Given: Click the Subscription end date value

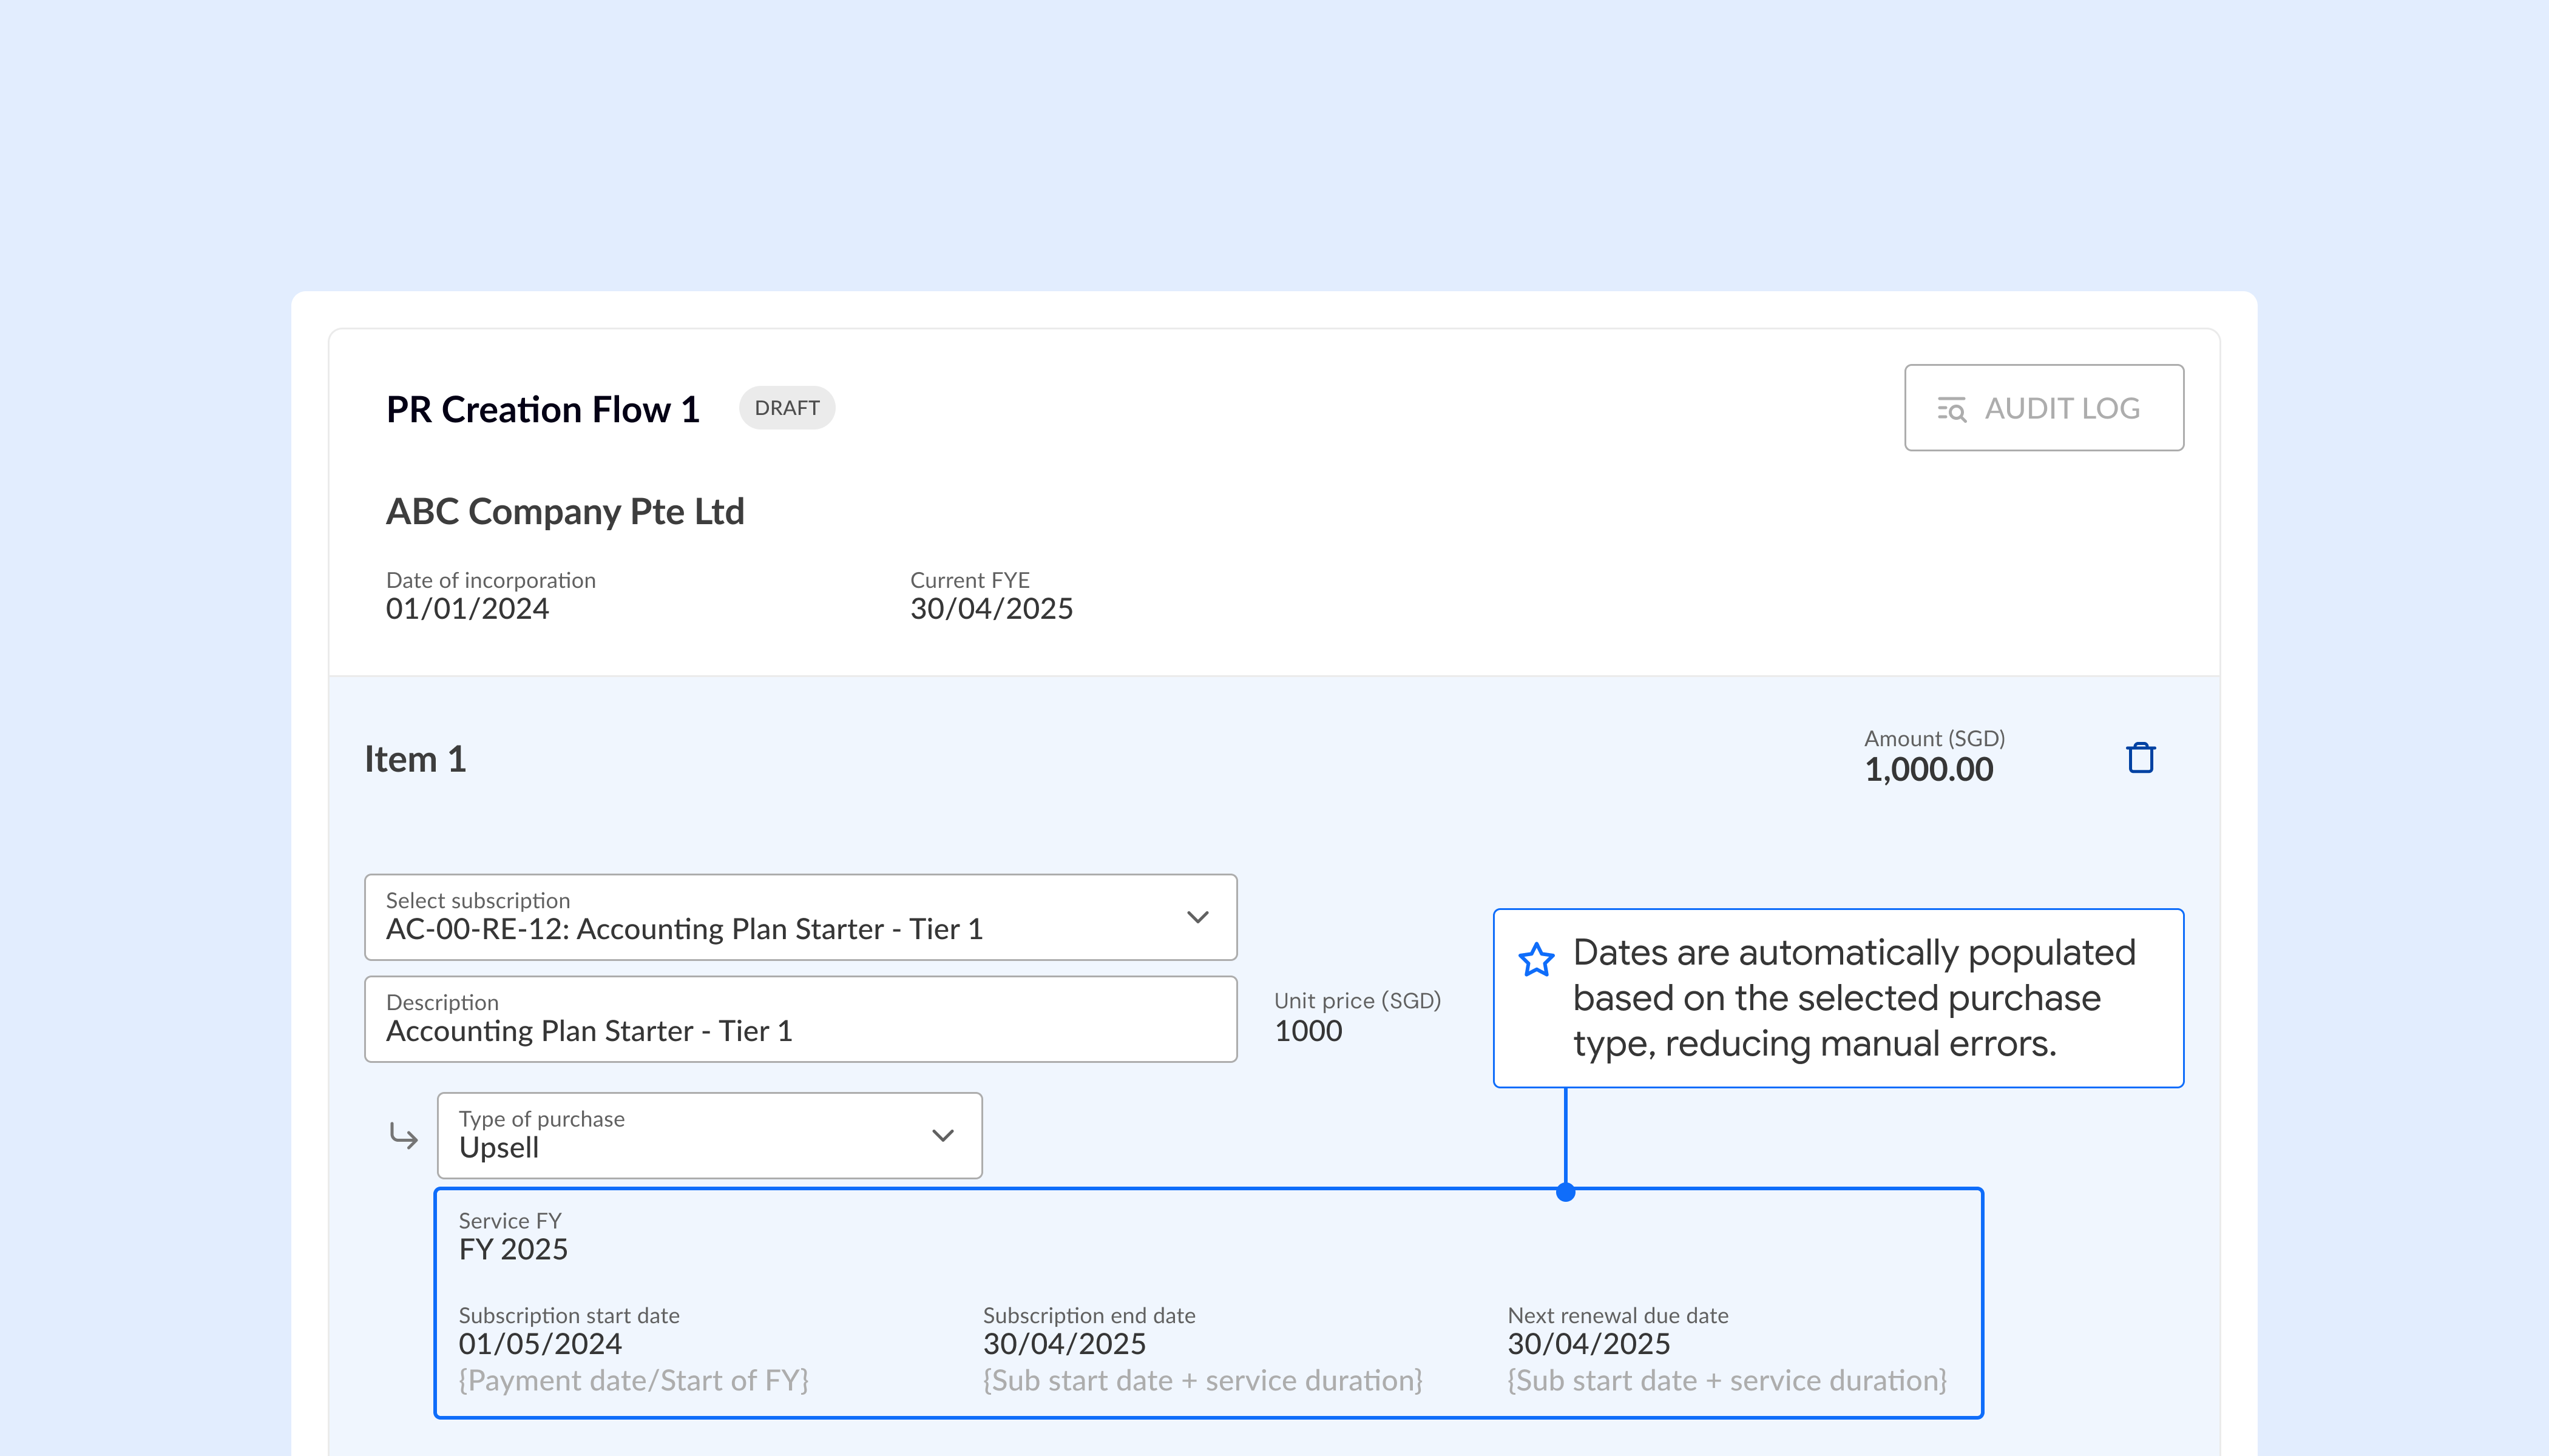Looking at the screenshot, I should pyautogui.click(x=1065, y=1344).
